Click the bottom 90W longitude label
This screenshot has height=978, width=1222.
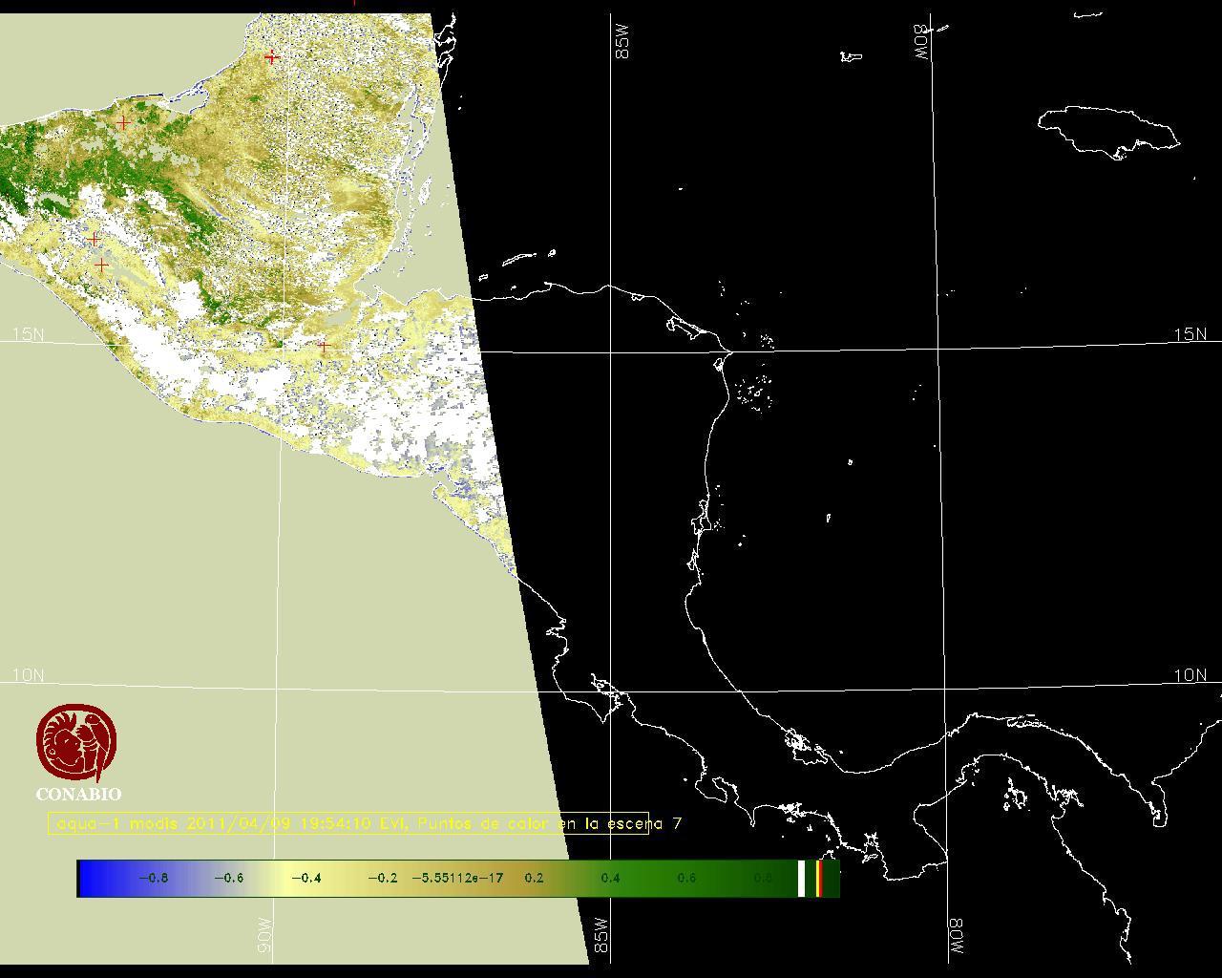coord(264,935)
